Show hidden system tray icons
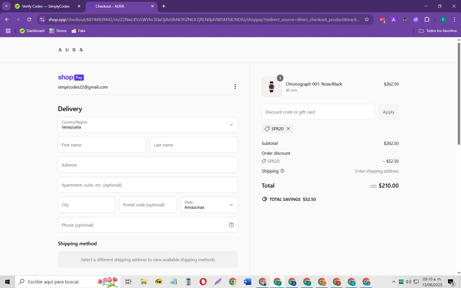This screenshot has height=288, width=461. pos(394,282)
